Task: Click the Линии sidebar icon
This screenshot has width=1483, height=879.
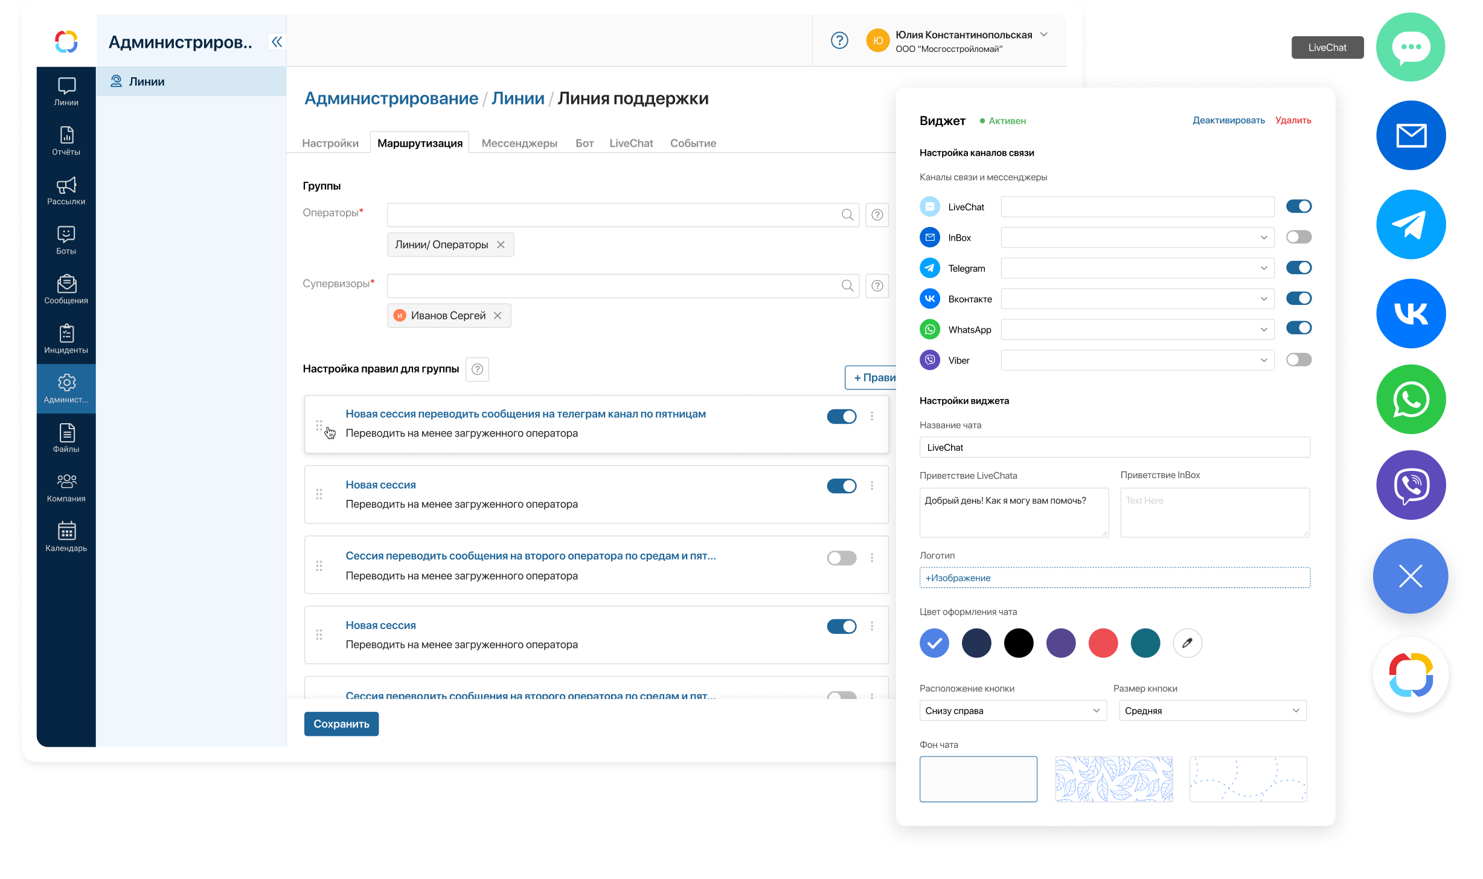Action: pos(66,91)
